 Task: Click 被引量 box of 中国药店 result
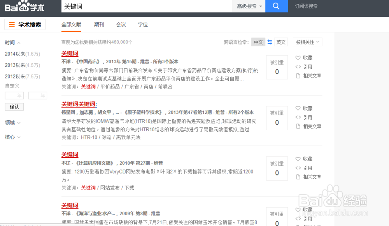[x=277, y=67]
